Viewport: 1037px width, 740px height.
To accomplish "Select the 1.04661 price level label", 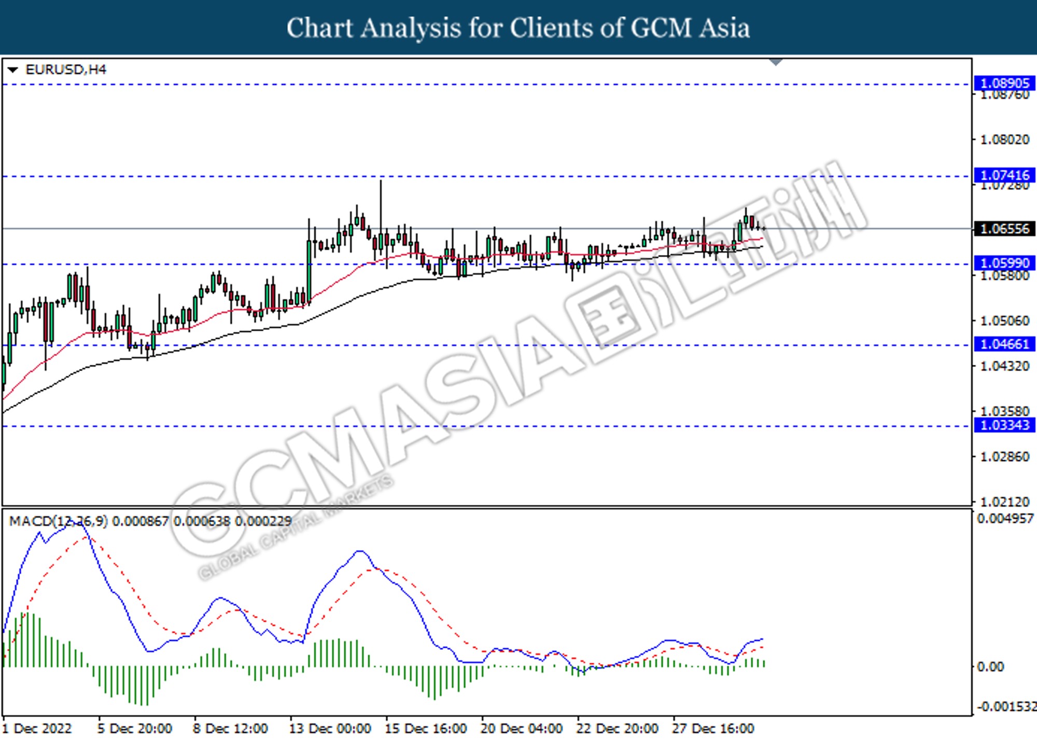I will (1004, 344).
